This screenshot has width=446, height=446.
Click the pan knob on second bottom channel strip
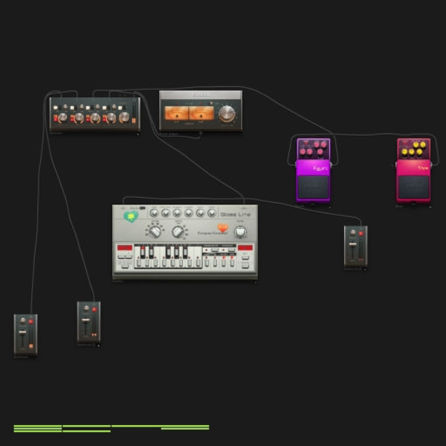pyautogui.click(x=86, y=308)
